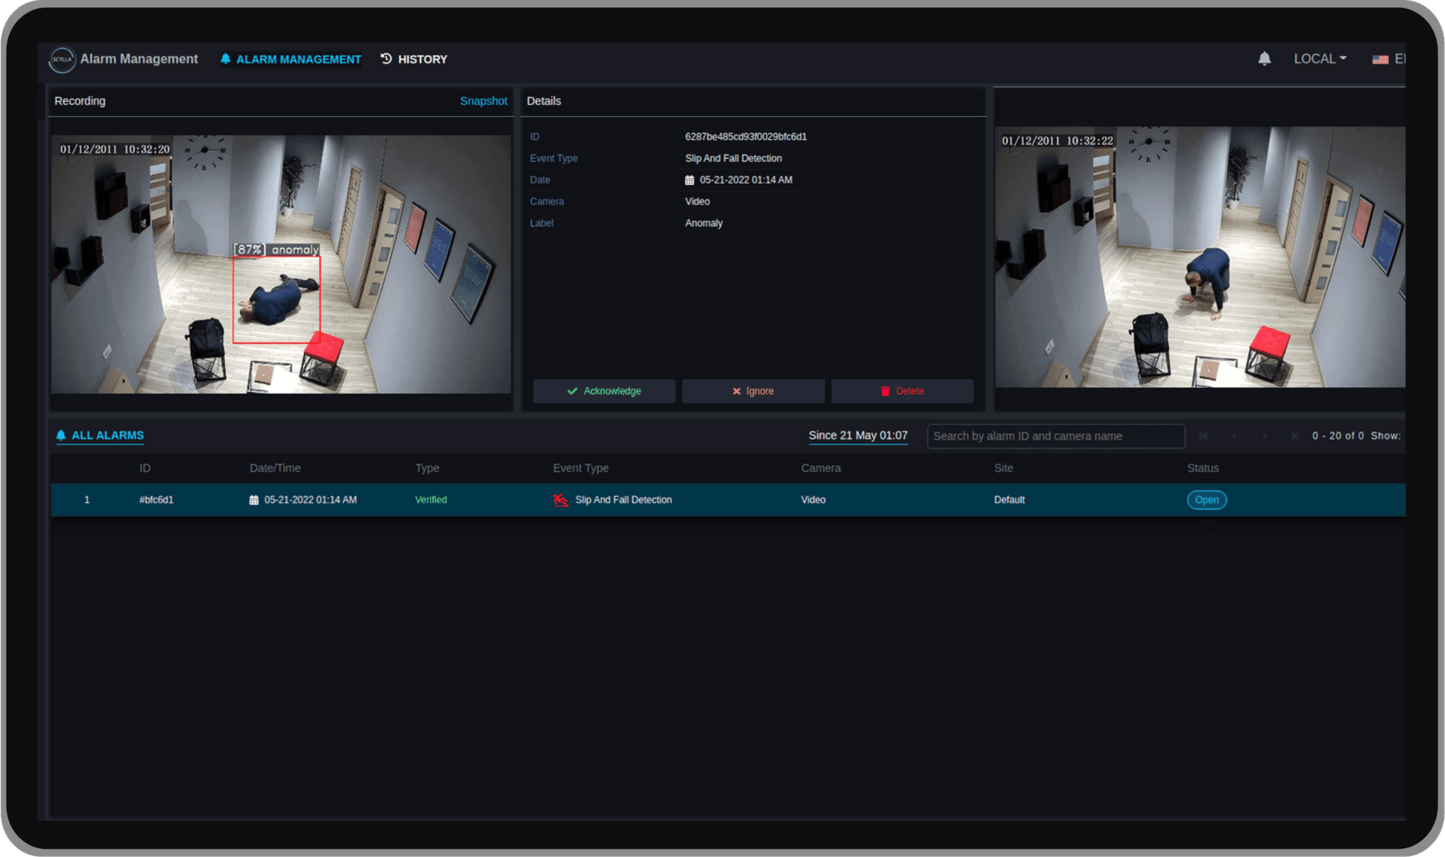This screenshot has height=857, width=1445.
Task: Open the recording video frame thumbnail
Action: (281, 264)
